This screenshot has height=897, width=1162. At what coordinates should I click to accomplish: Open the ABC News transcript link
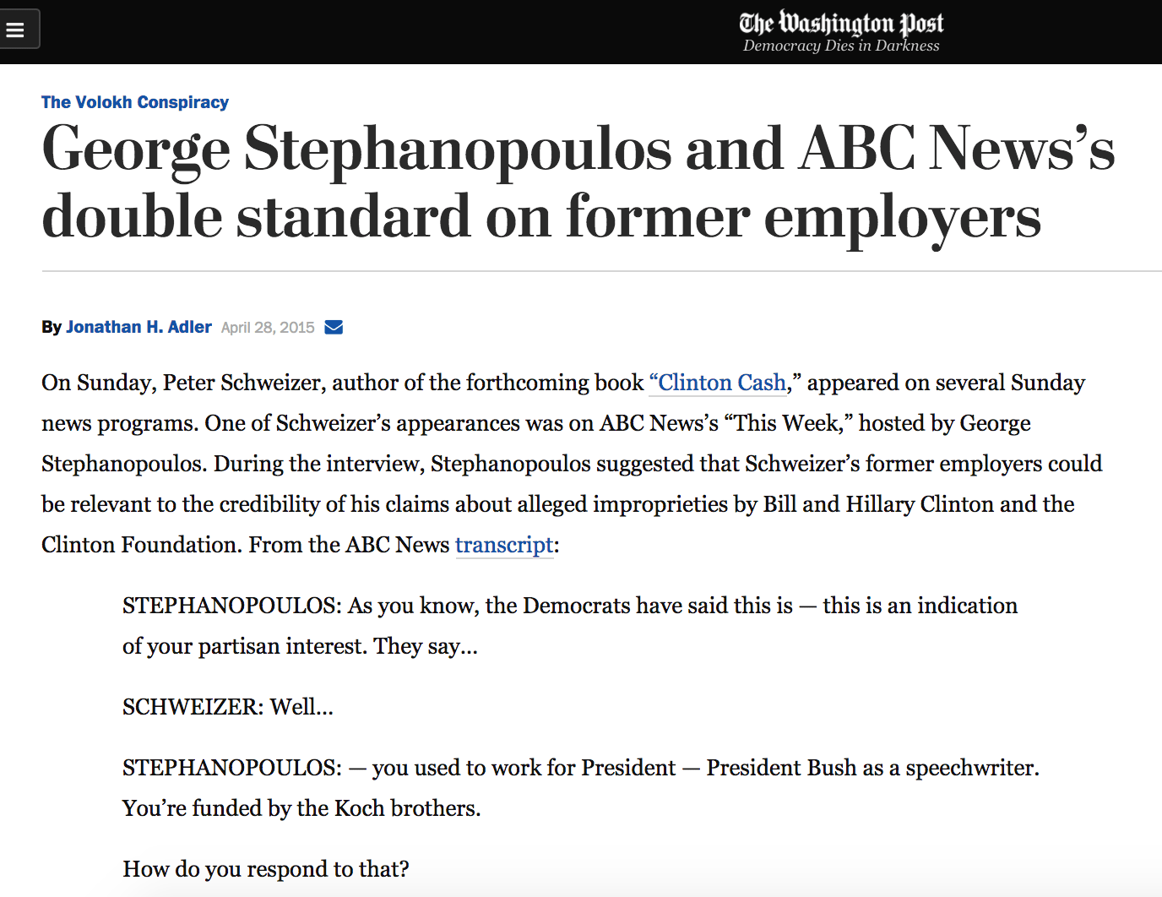(504, 545)
